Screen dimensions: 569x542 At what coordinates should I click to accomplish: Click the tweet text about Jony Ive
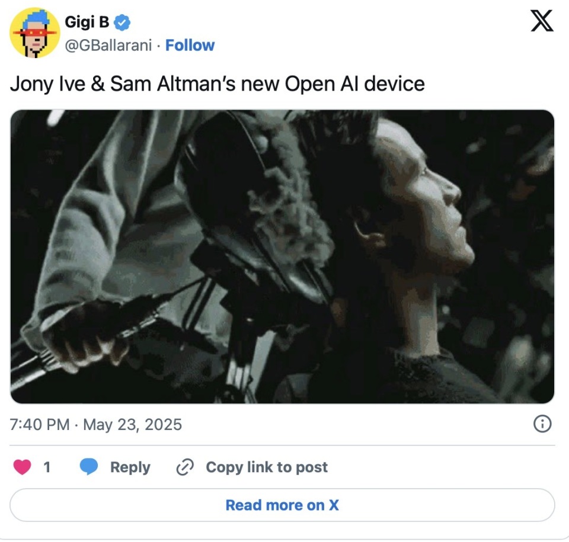(217, 84)
